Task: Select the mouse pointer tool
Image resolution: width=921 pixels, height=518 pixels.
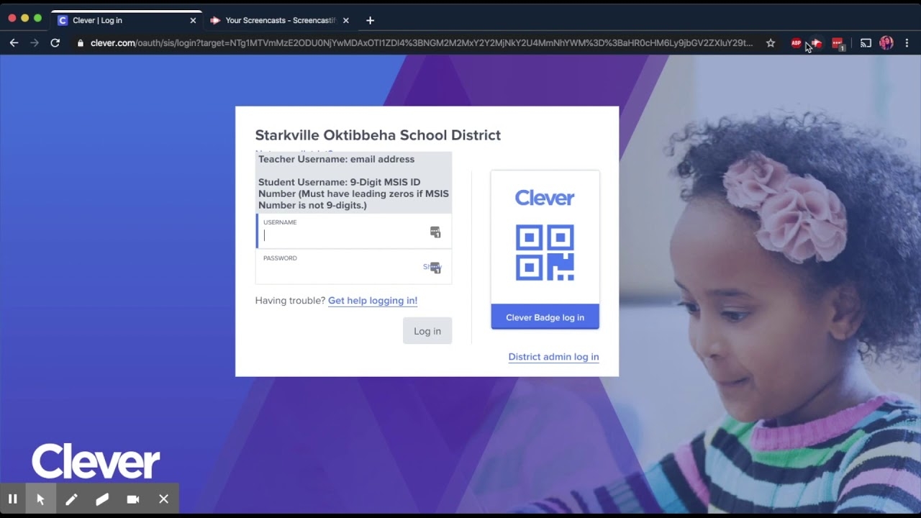Action: (41, 499)
